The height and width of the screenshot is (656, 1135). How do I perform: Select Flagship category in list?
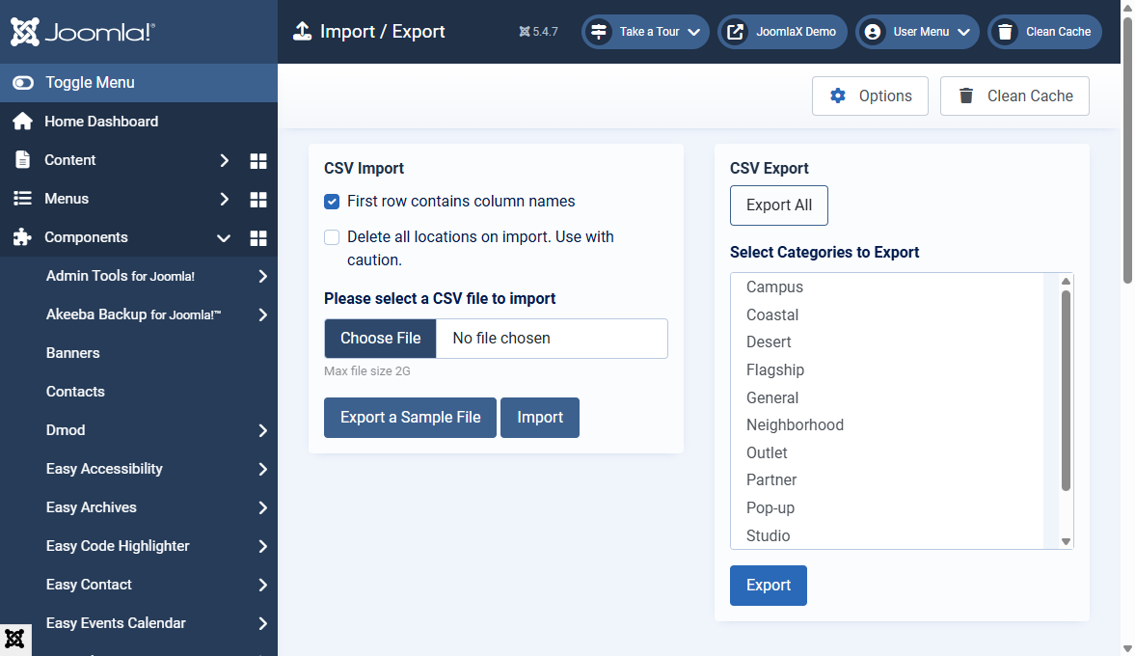tap(887, 370)
